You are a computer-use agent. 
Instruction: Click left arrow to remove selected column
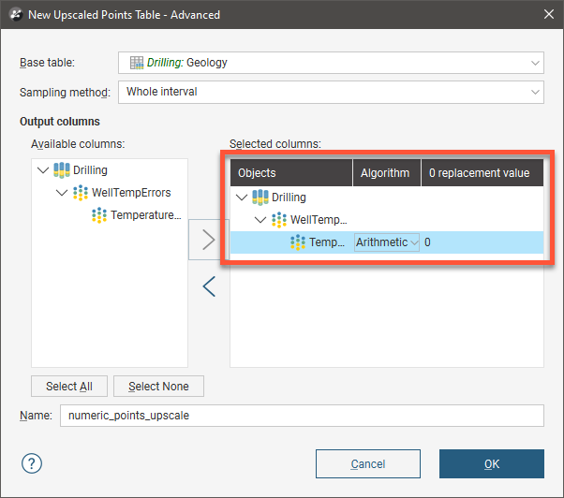(x=209, y=286)
